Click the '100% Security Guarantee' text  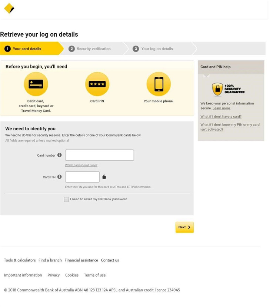click(x=234, y=89)
